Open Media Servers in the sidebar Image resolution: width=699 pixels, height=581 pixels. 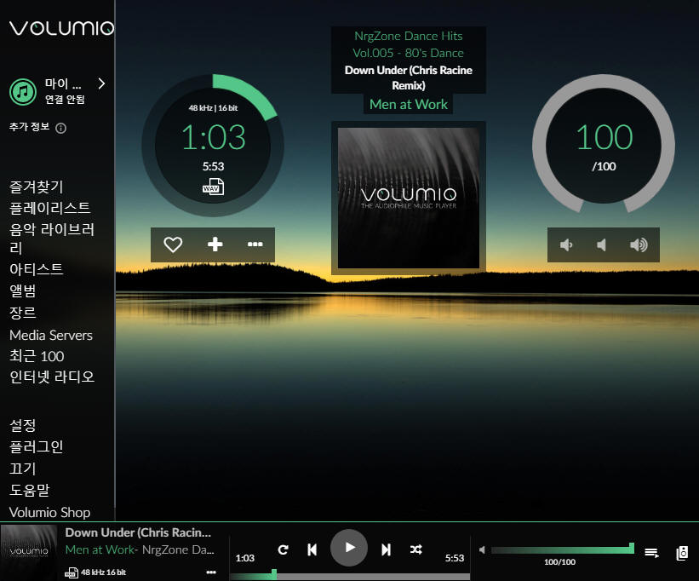click(51, 335)
